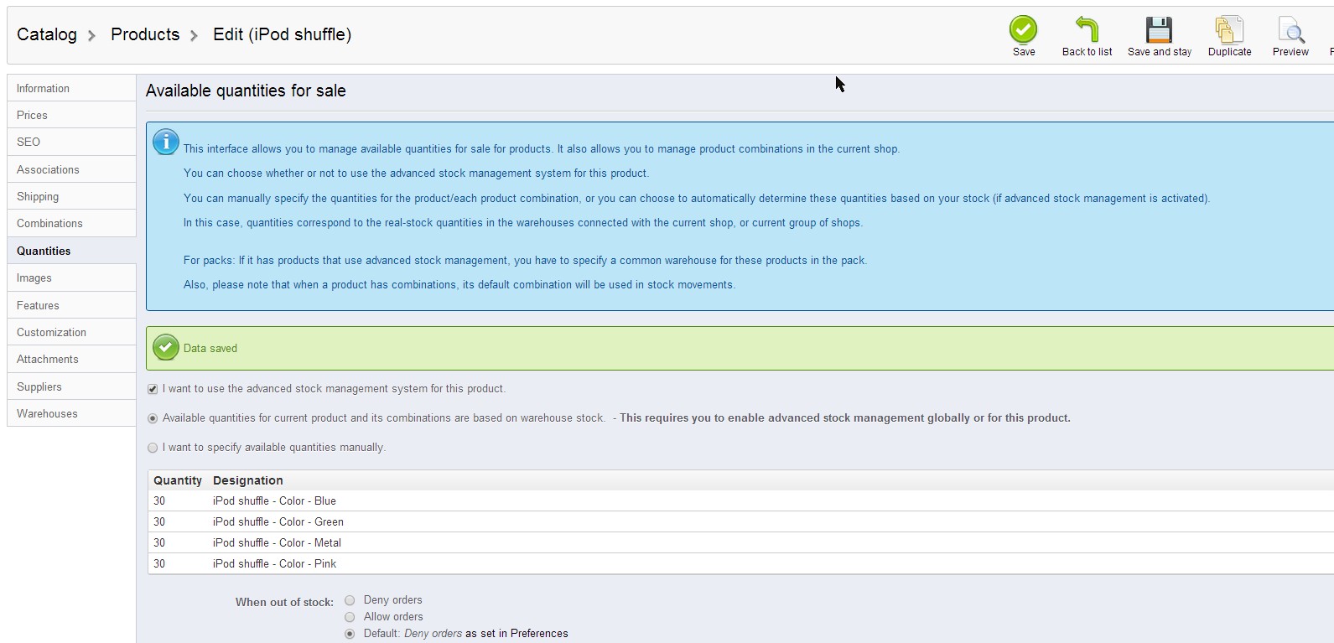Image resolution: width=1334 pixels, height=643 pixels.
Task: Click the blue information icon
Action: 166,142
